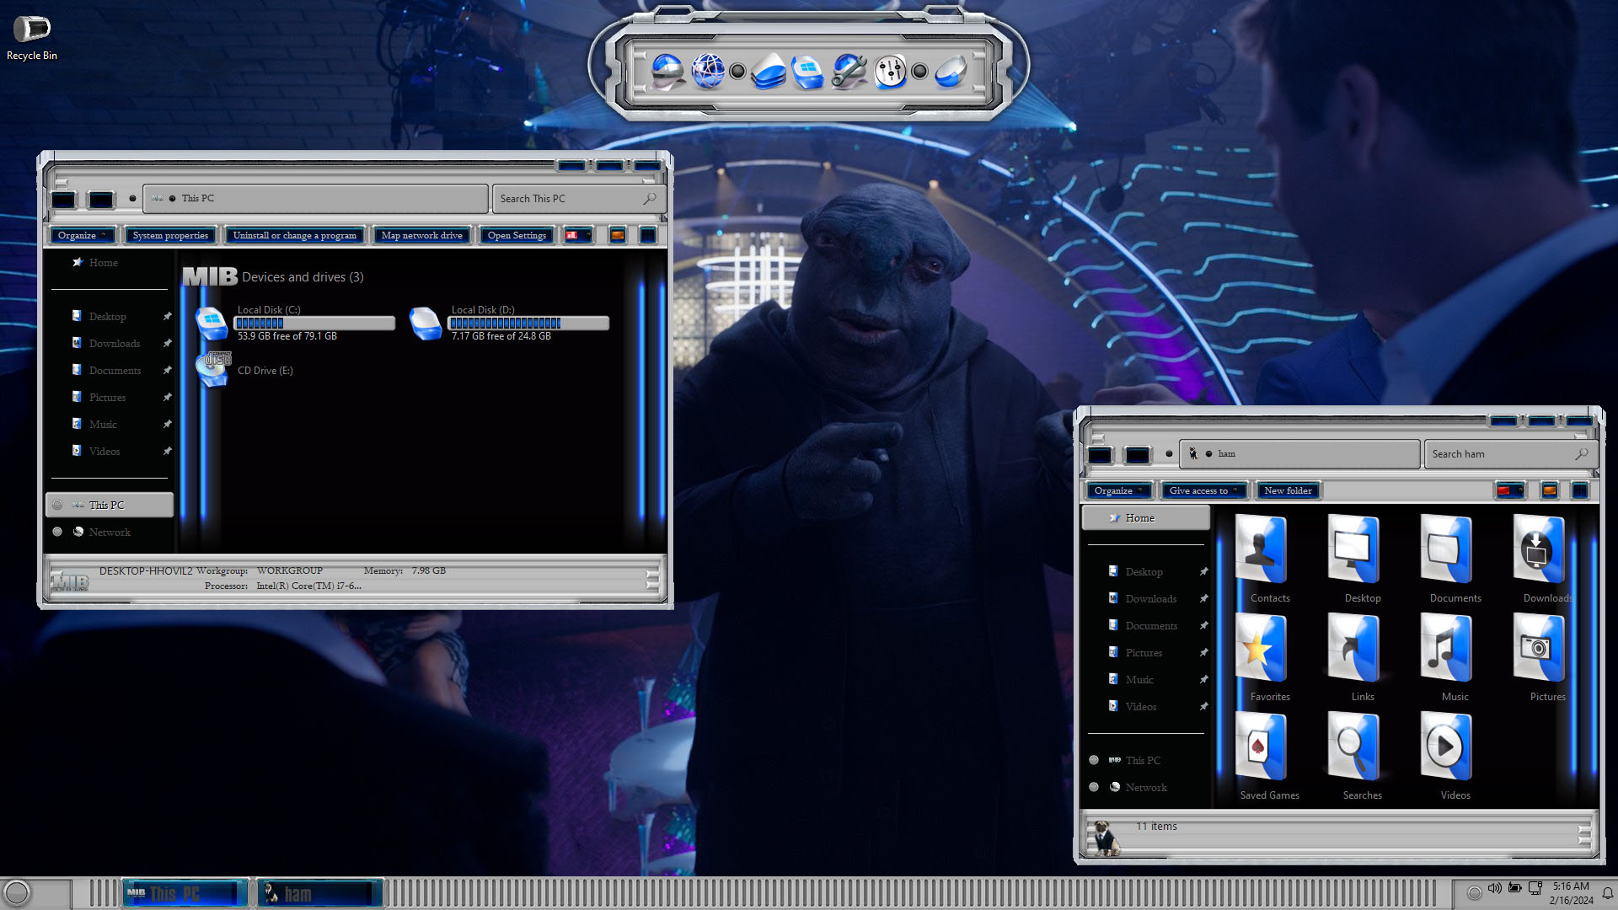The width and height of the screenshot is (1618, 910).
Task: Toggle preview pane in This PC window
Action: point(618,235)
